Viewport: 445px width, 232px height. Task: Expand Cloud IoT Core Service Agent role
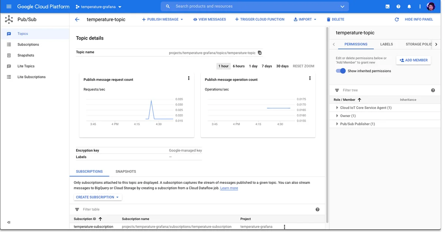coord(337,108)
